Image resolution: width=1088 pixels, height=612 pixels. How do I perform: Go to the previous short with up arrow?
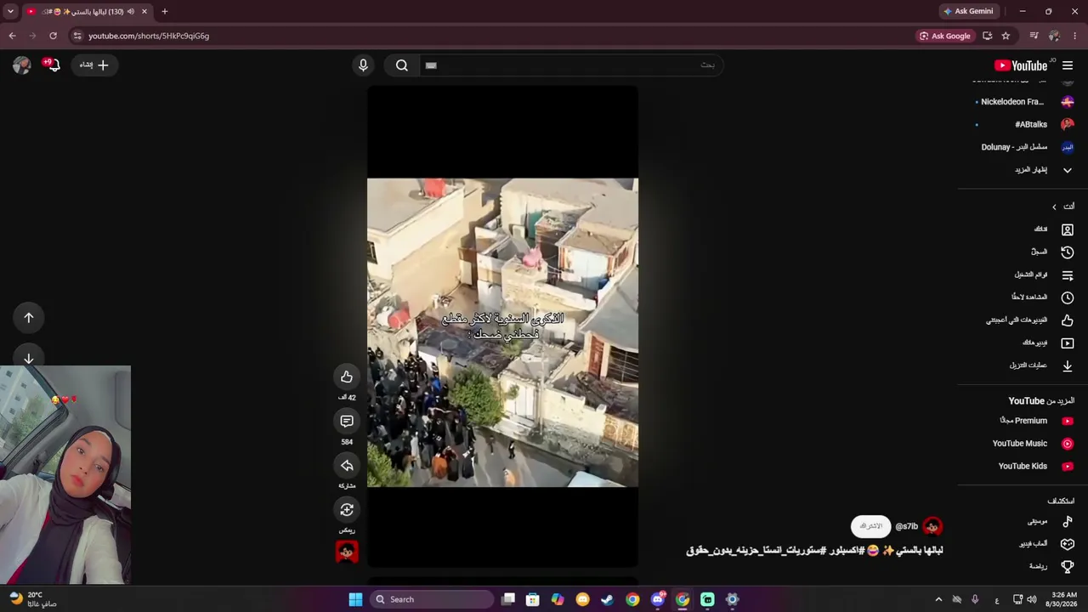tap(29, 318)
